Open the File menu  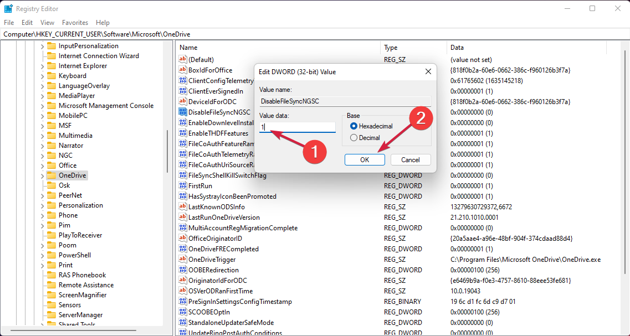pos(9,23)
